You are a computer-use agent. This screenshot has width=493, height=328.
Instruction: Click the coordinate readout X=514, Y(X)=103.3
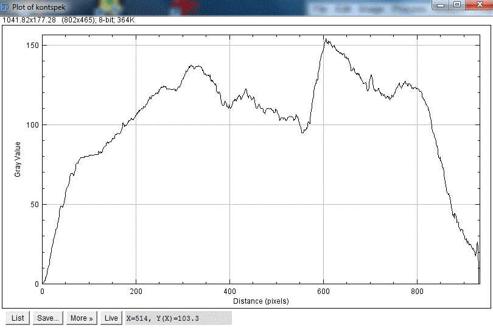click(178, 318)
